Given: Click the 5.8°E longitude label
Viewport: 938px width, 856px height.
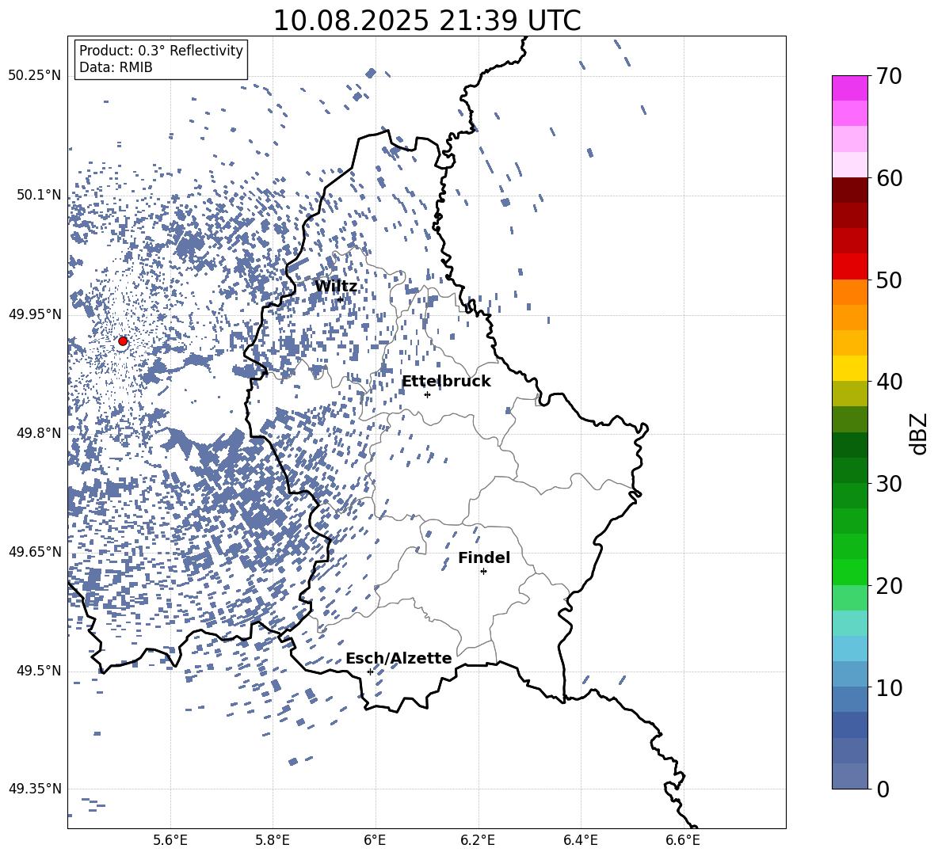Looking at the screenshot, I should click(273, 841).
